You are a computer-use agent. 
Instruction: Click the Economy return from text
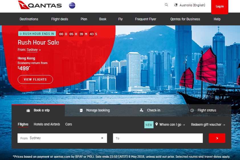pos(32,63)
